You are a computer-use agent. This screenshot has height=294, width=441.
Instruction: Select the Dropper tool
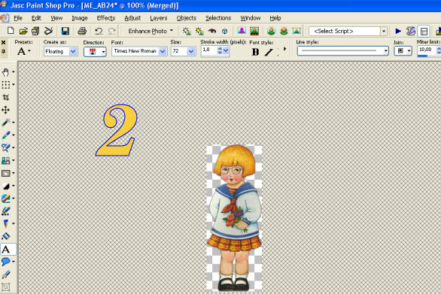coord(5,123)
